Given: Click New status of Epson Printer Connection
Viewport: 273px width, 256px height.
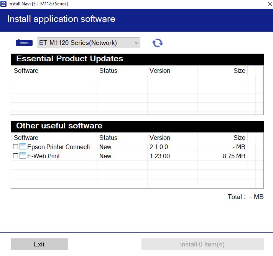Looking at the screenshot, I should click(x=105, y=147).
